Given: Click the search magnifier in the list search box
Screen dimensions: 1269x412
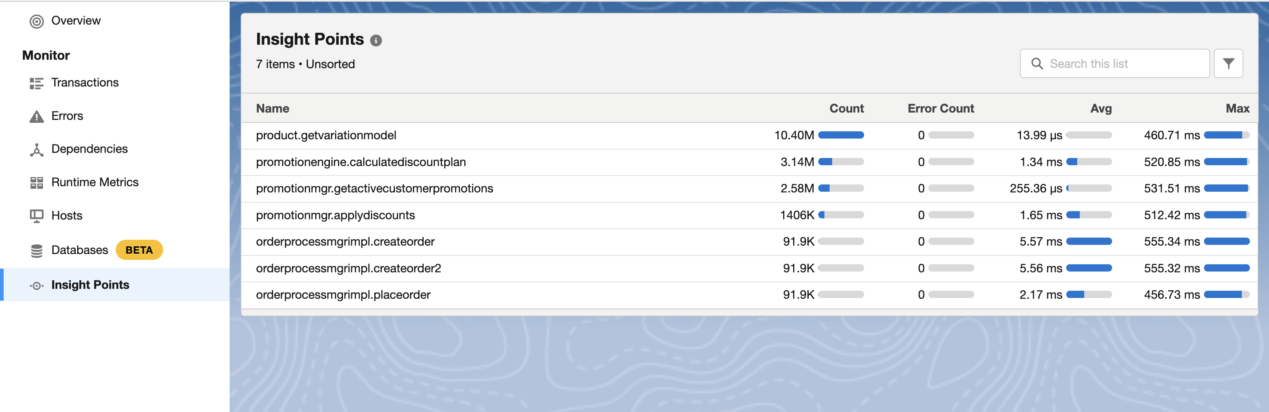Looking at the screenshot, I should [x=1038, y=63].
